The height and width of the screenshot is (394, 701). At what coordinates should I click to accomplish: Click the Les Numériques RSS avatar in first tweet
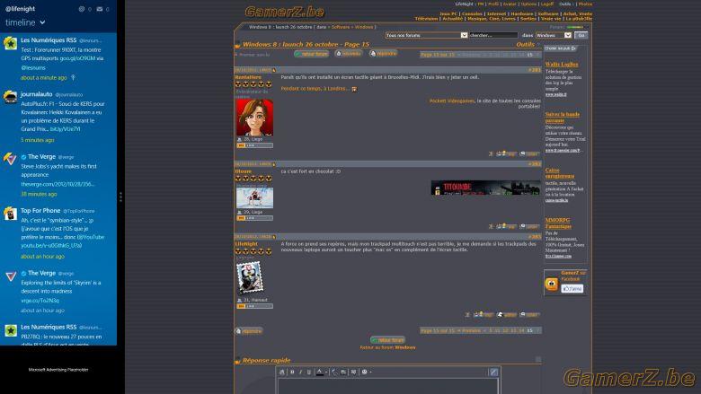(x=10, y=43)
